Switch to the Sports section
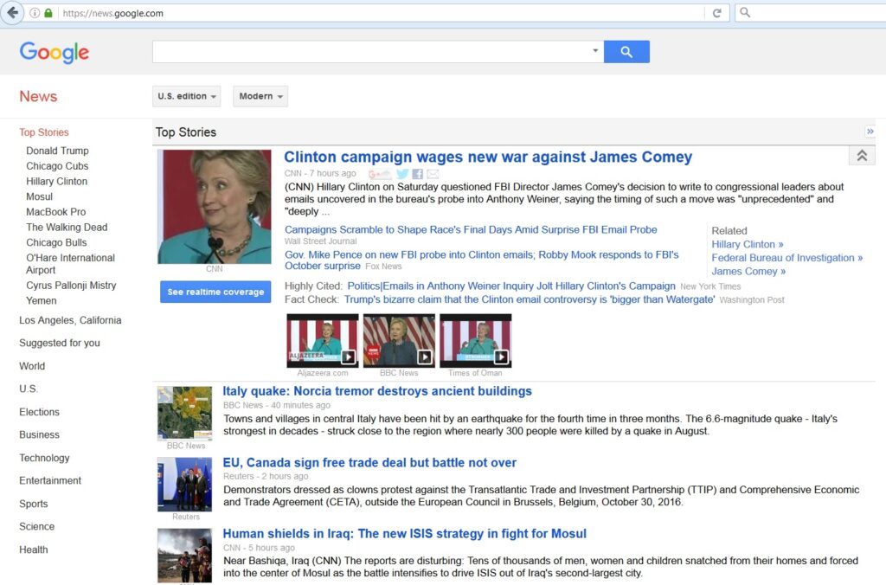The image size is (886, 585). [34, 504]
